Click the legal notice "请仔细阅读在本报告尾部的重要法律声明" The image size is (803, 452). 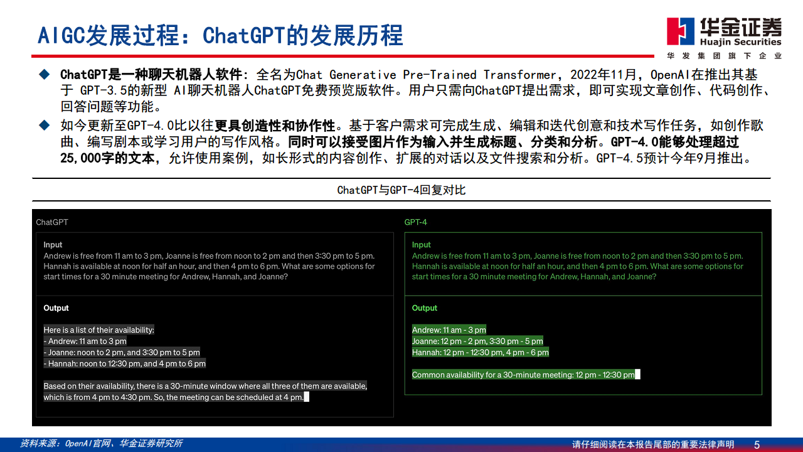coord(653,444)
